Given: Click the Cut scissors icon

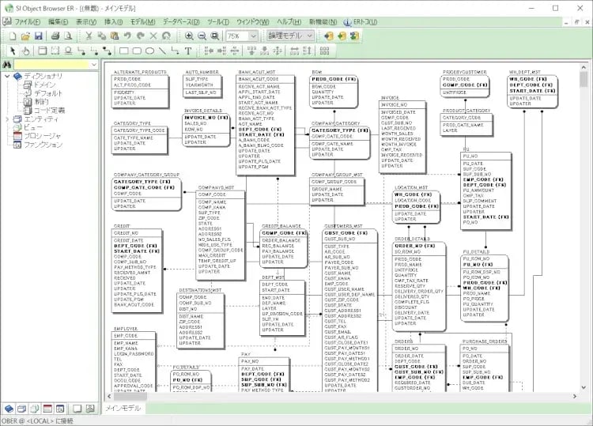Looking at the screenshot, I should 89,36.
